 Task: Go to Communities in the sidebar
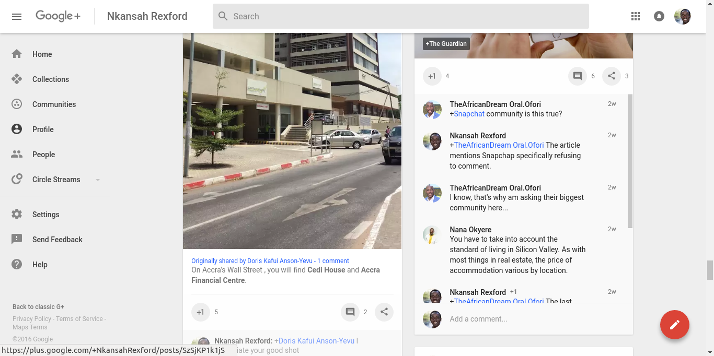point(54,104)
